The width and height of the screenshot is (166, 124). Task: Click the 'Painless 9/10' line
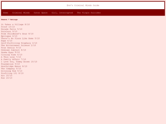pos(9,32)
